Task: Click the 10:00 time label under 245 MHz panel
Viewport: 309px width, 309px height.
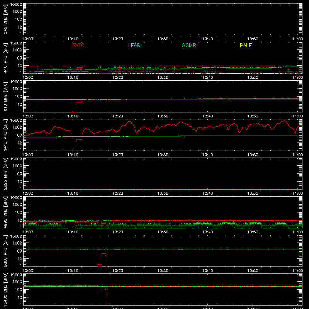Action: pos(28,39)
